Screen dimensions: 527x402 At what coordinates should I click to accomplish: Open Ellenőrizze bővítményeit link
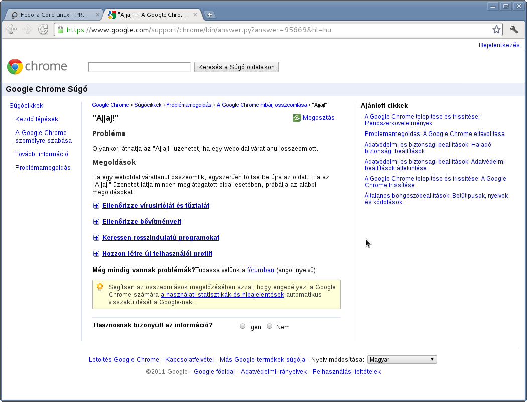click(x=142, y=222)
